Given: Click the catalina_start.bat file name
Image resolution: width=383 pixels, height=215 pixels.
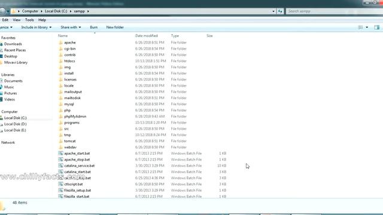Looking at the screenshot, I should point(77,172).
